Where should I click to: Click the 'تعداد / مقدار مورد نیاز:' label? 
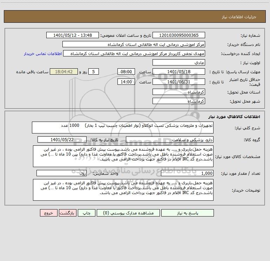tap(241, 174)
